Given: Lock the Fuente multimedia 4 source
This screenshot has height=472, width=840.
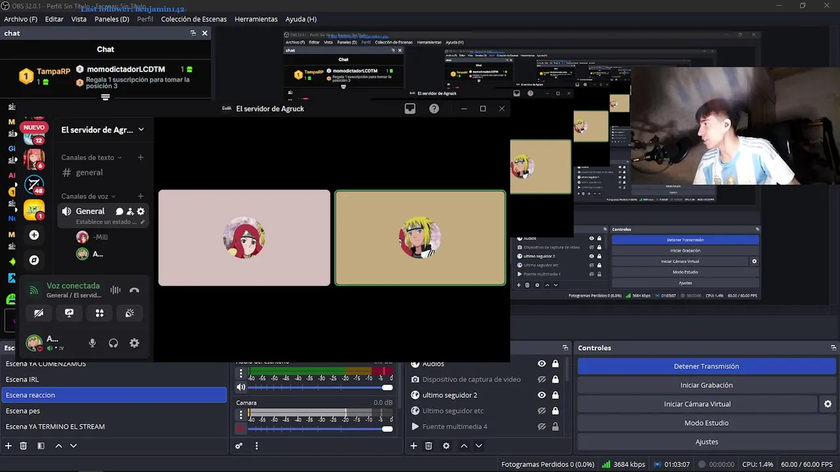Looking at the screenshot, I should pos(555,427).
